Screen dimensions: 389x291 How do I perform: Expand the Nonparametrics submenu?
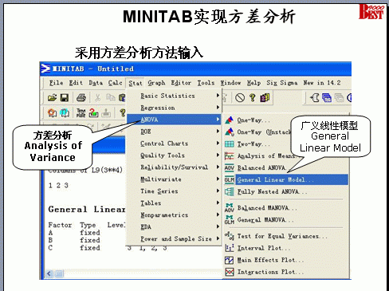coord(174,215)
